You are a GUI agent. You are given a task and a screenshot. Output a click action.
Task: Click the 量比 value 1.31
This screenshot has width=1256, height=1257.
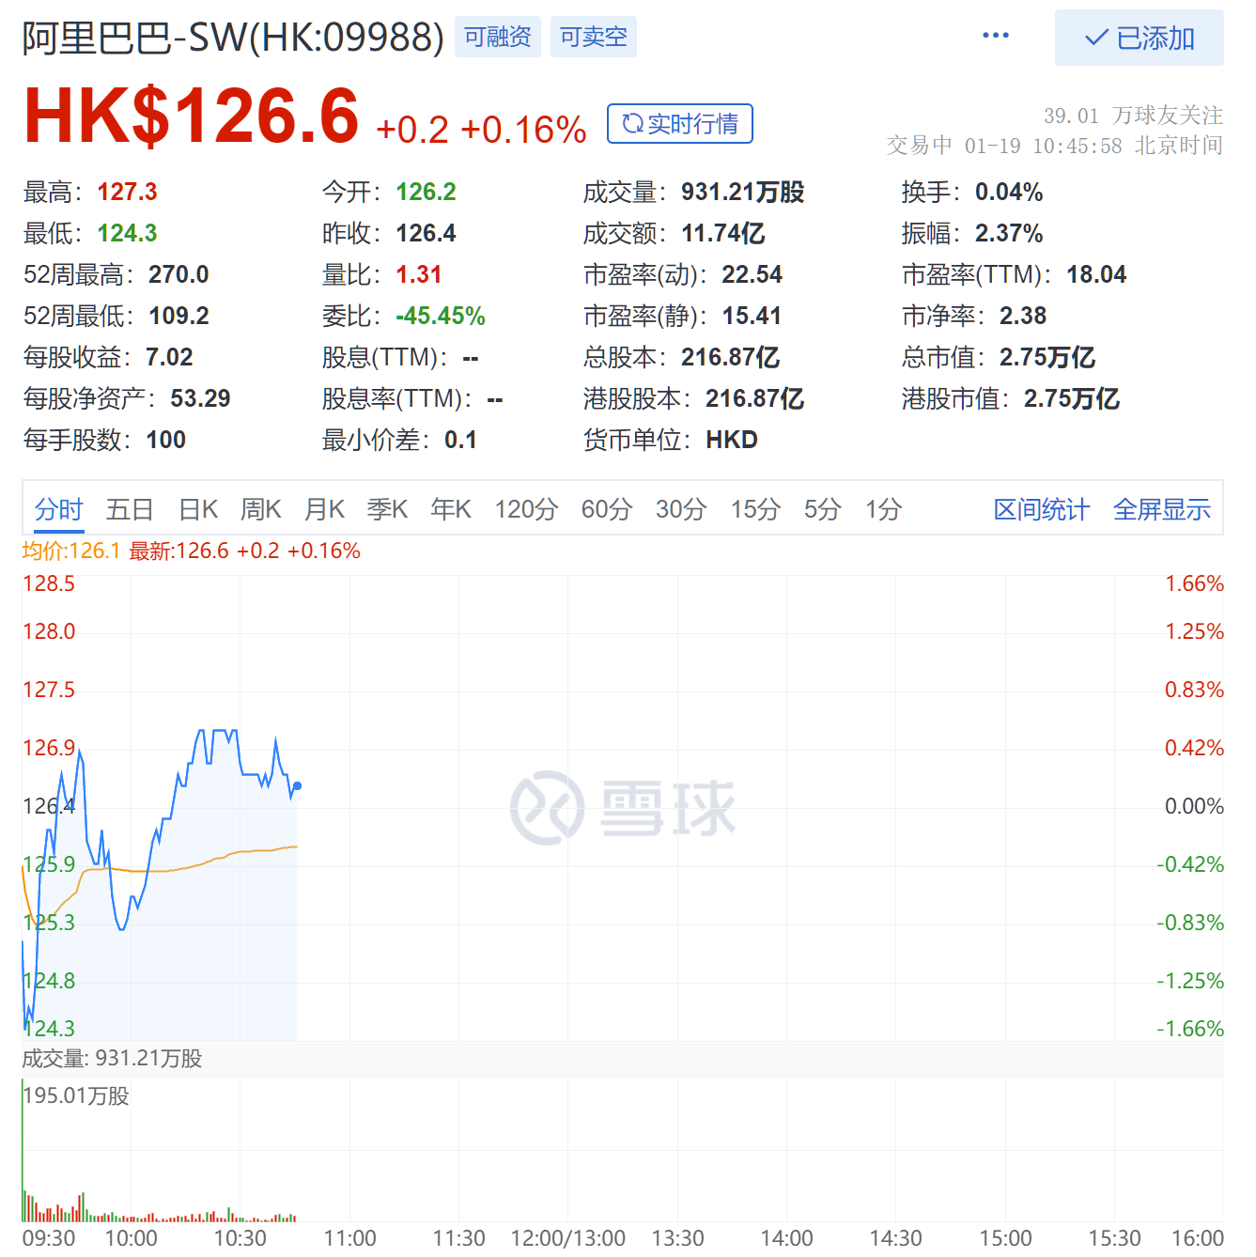419,274
